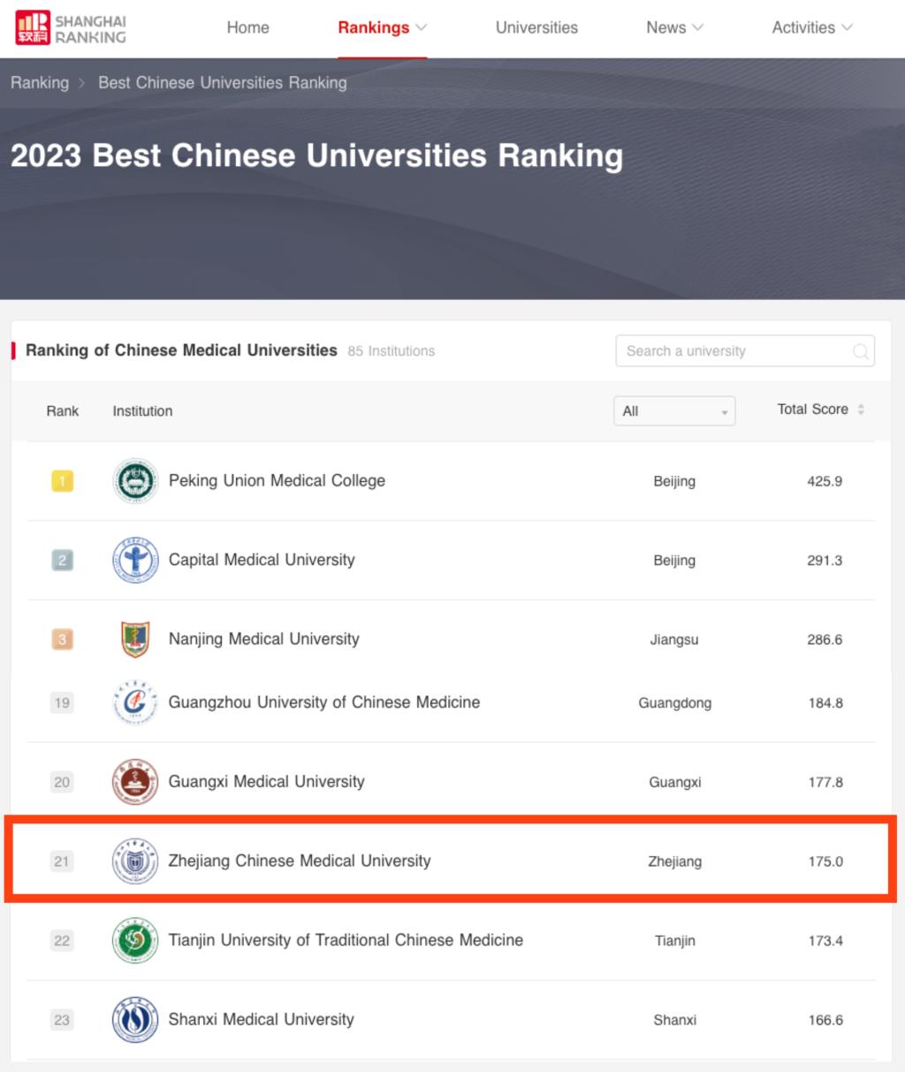Screen dimensions: 905x1072
Task: Click Capital Medical University emblem
Action: click(135, 560)
